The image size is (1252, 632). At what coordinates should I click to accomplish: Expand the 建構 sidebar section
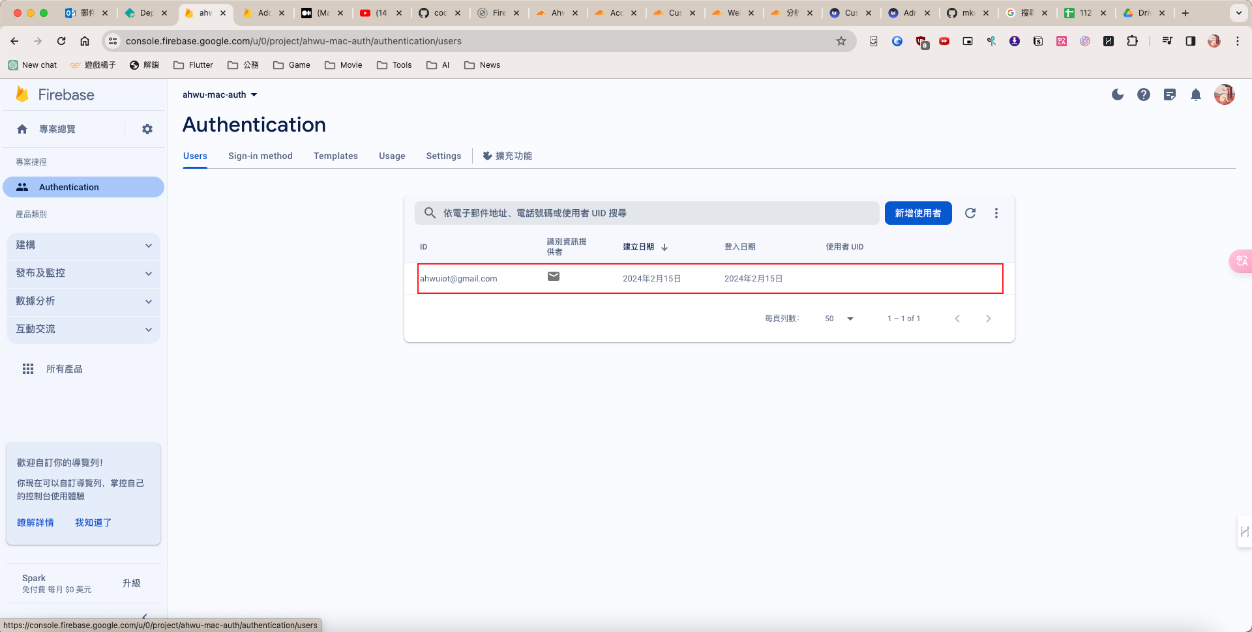click(x=83, y=246)
